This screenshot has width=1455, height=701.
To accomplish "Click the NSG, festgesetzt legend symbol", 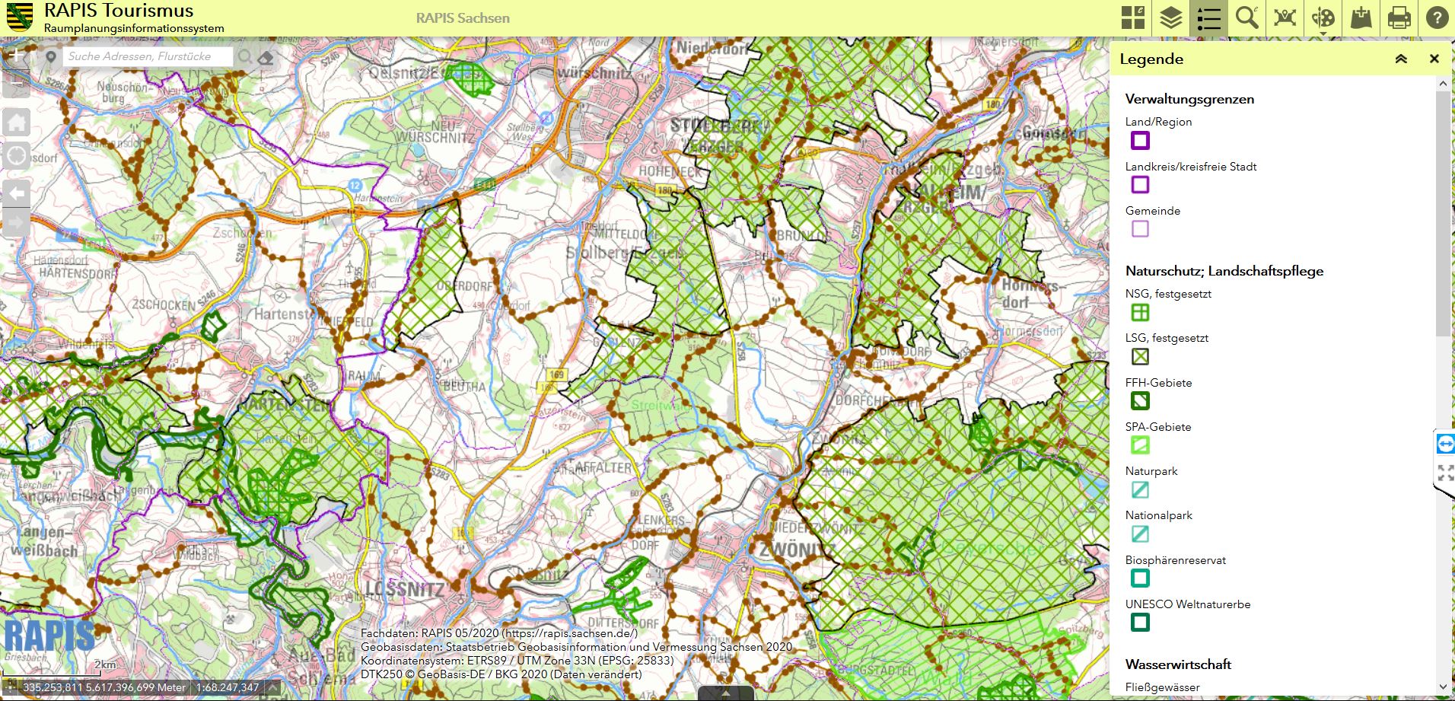I will coord(1140,312).
